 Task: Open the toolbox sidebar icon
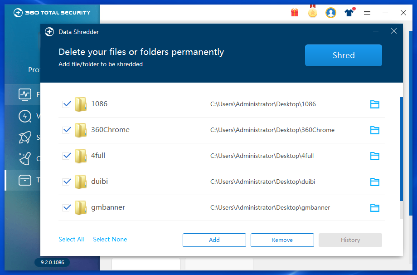pos(25,180)
